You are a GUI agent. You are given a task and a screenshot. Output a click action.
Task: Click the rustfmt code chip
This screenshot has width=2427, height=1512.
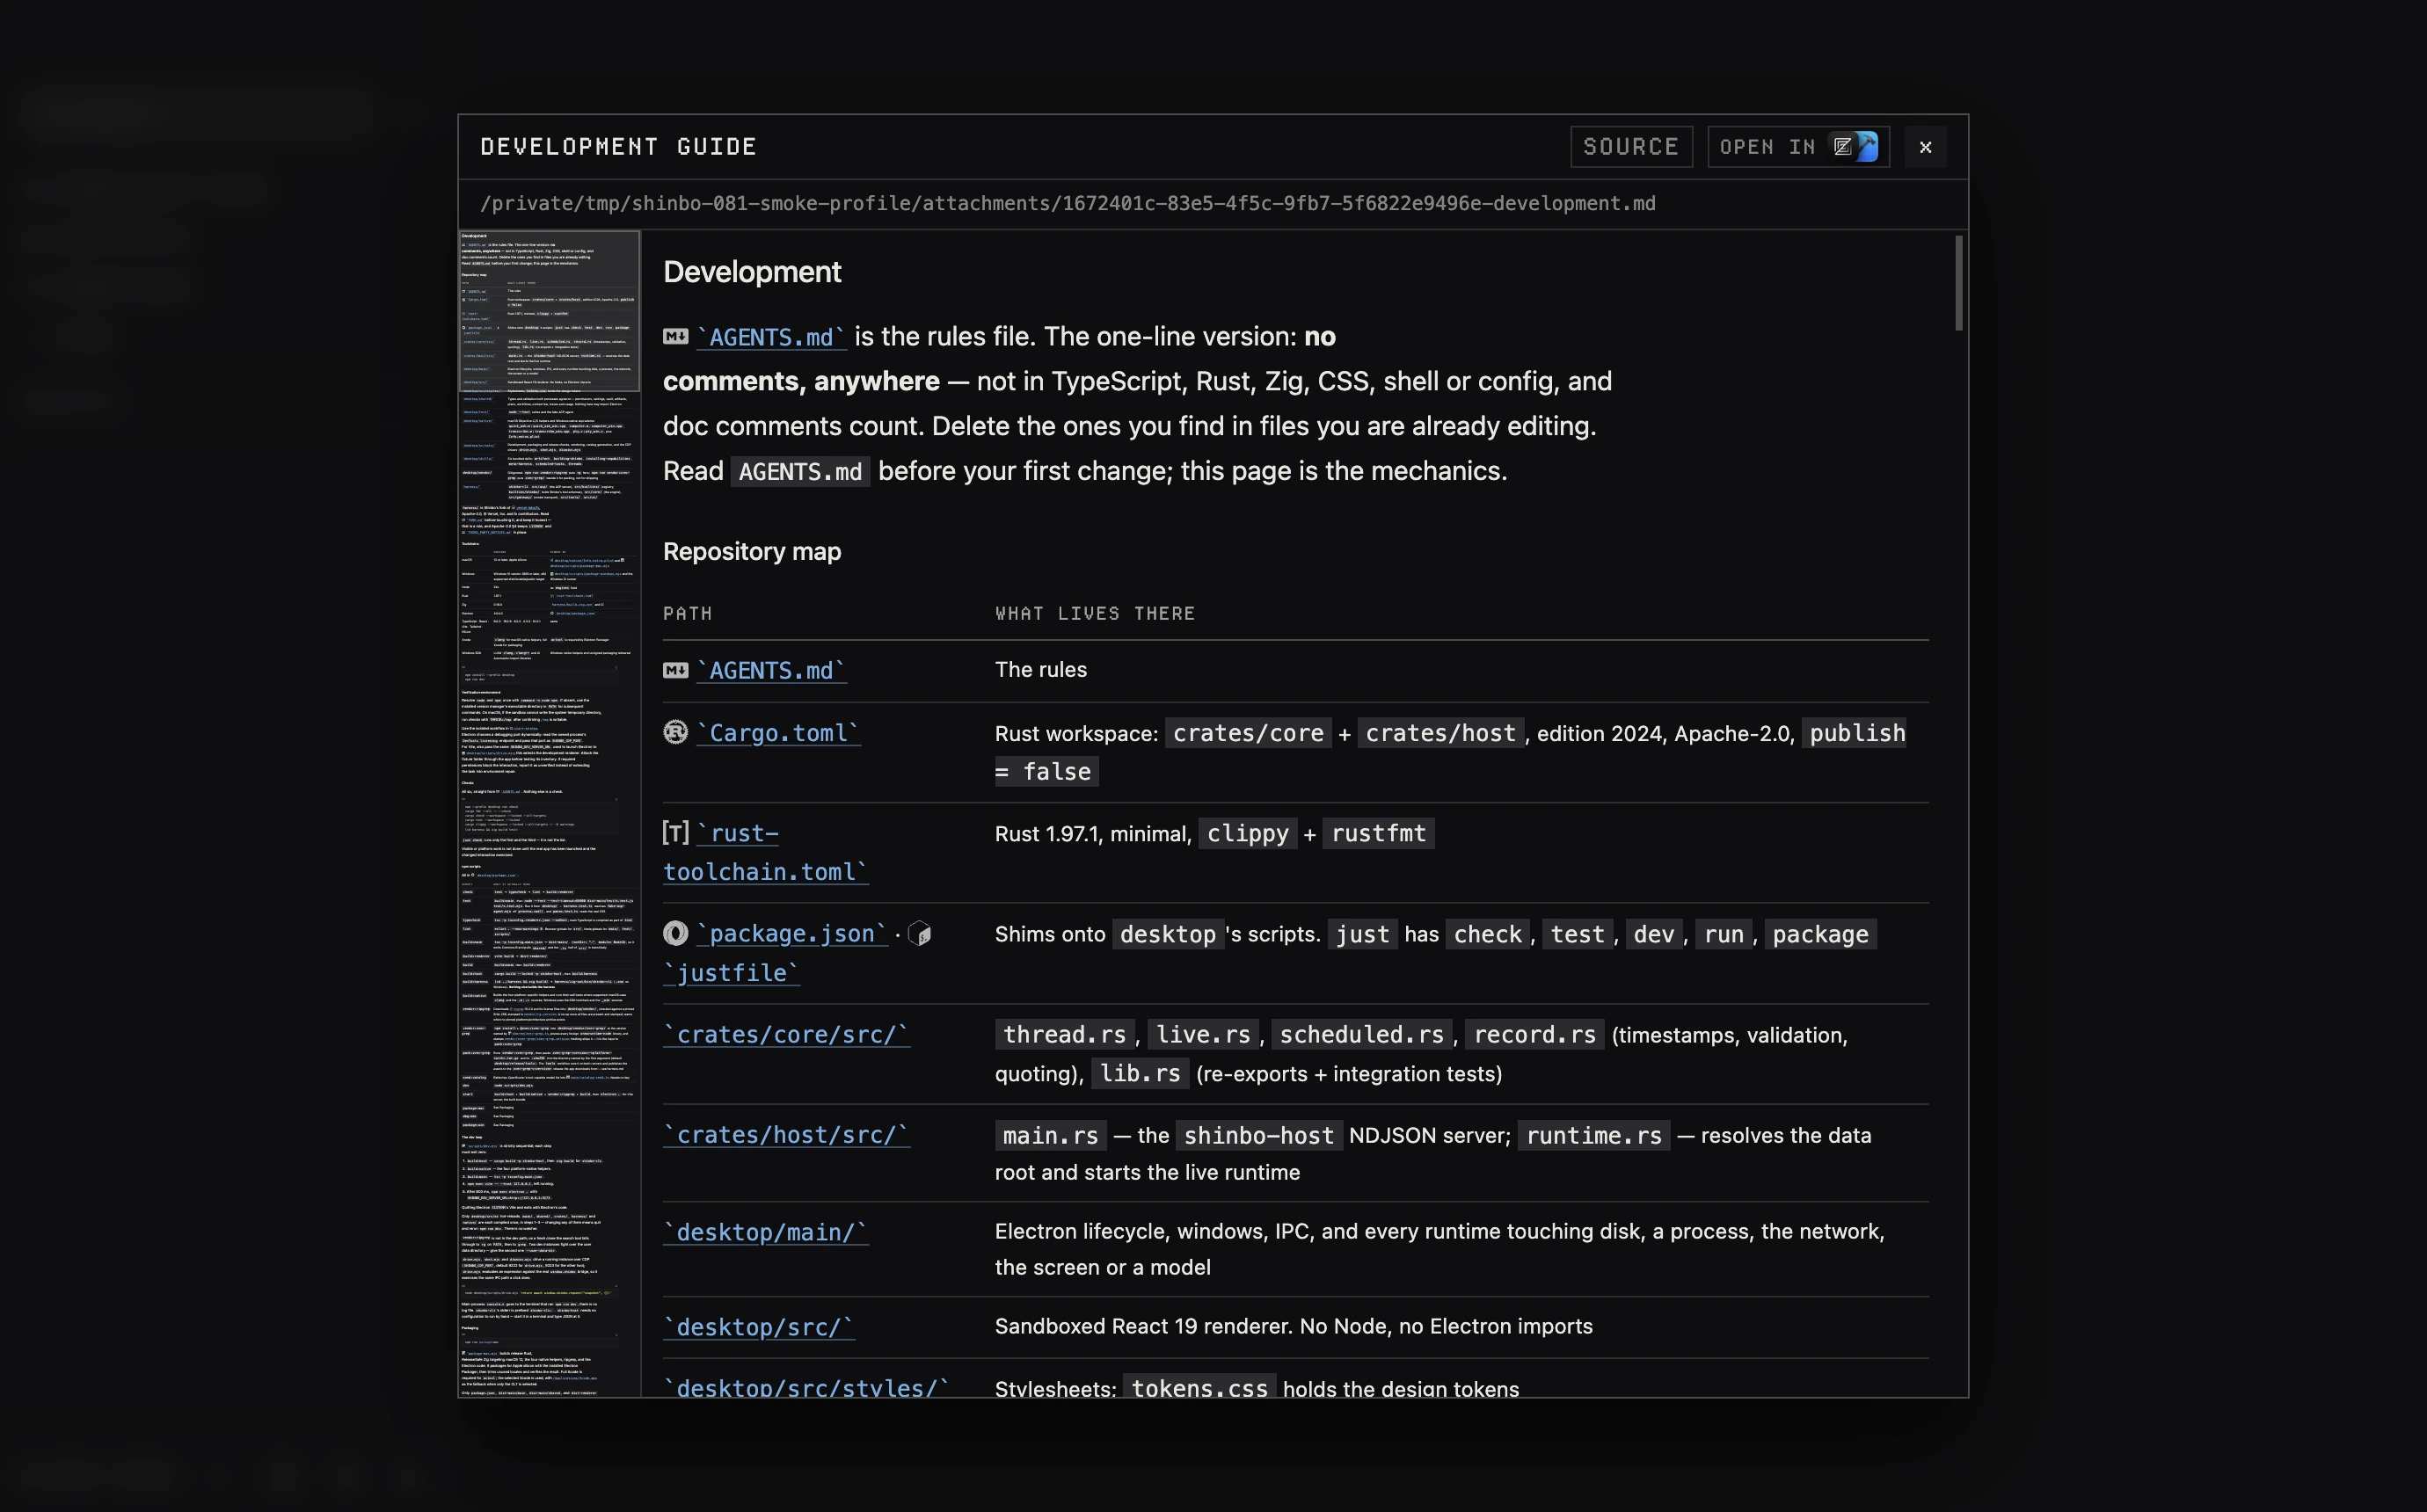[1379, 834]
